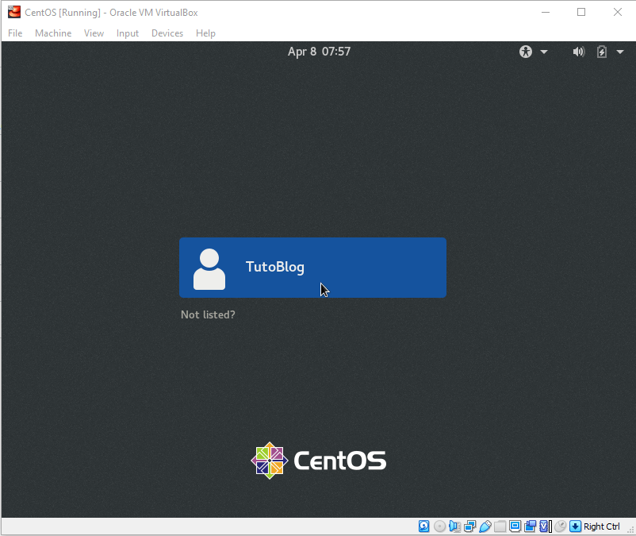Click the battery power icon
The height and width of the screenshot is (536, 636).
pyautogui.click(x=602, y=52)
